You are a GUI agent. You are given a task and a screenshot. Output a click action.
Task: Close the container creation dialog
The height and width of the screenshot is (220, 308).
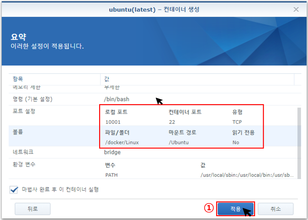click(x=296, y=10)
